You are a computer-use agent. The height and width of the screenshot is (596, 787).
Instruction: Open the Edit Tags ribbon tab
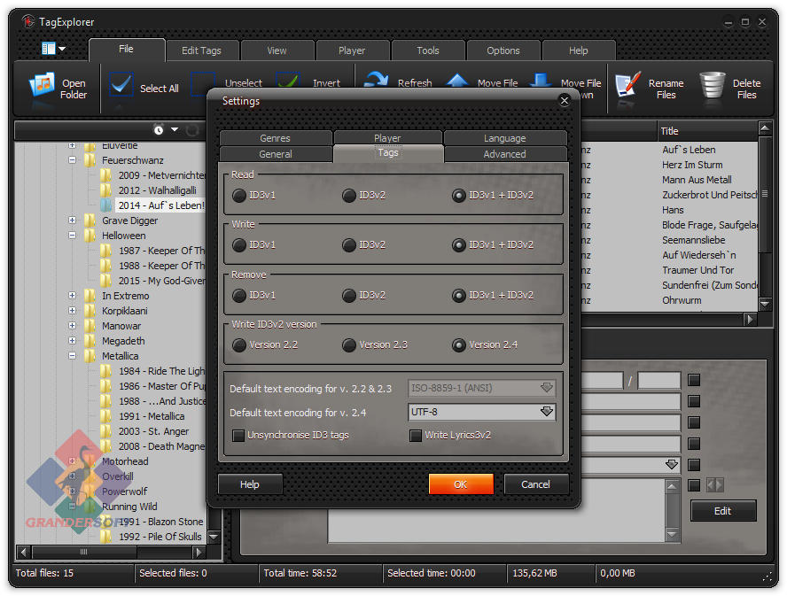[x=201, y=50]
